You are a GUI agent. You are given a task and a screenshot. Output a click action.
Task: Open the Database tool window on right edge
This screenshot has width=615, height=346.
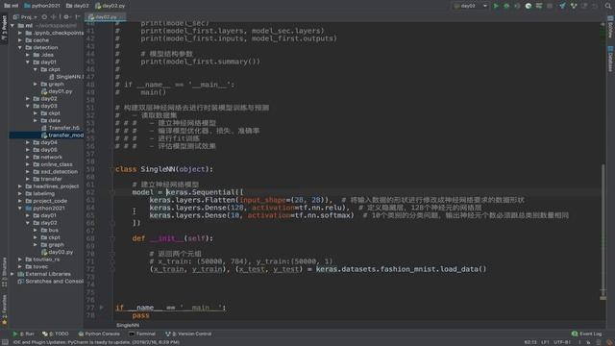tap(610, 59)
